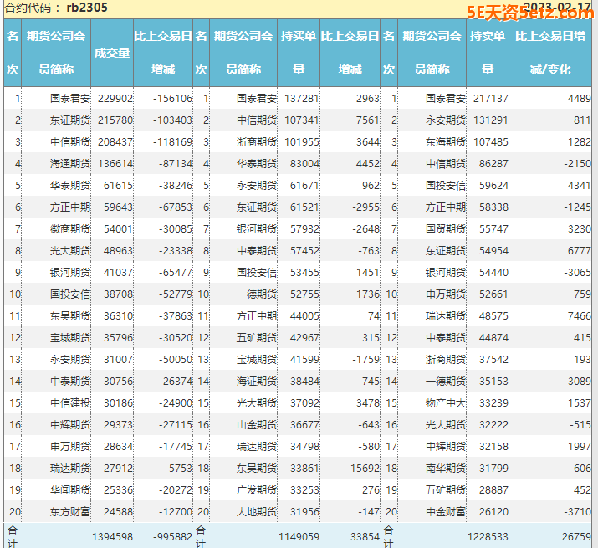Select volume value 54001
The image size is (598, 548).
pyautogui.click(x=118, y=229)
